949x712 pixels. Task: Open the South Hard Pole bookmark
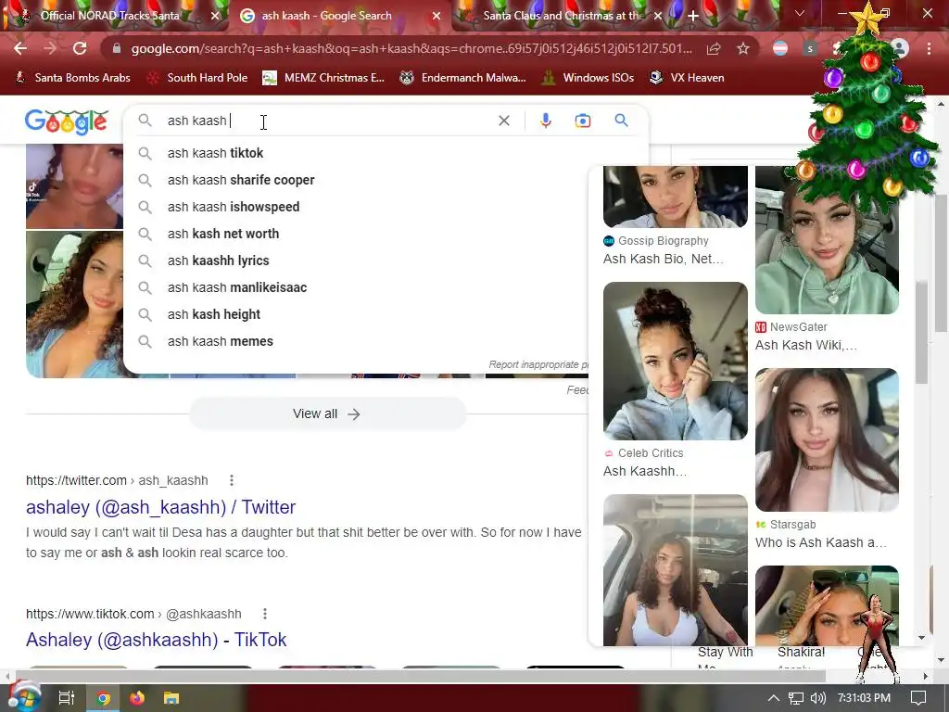(197, 78)
